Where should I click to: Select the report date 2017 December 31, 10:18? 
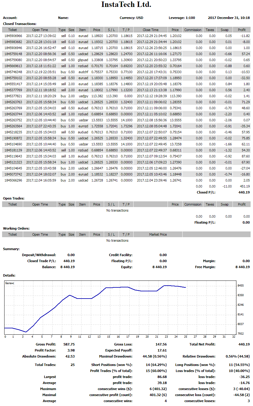click(229, 18)
